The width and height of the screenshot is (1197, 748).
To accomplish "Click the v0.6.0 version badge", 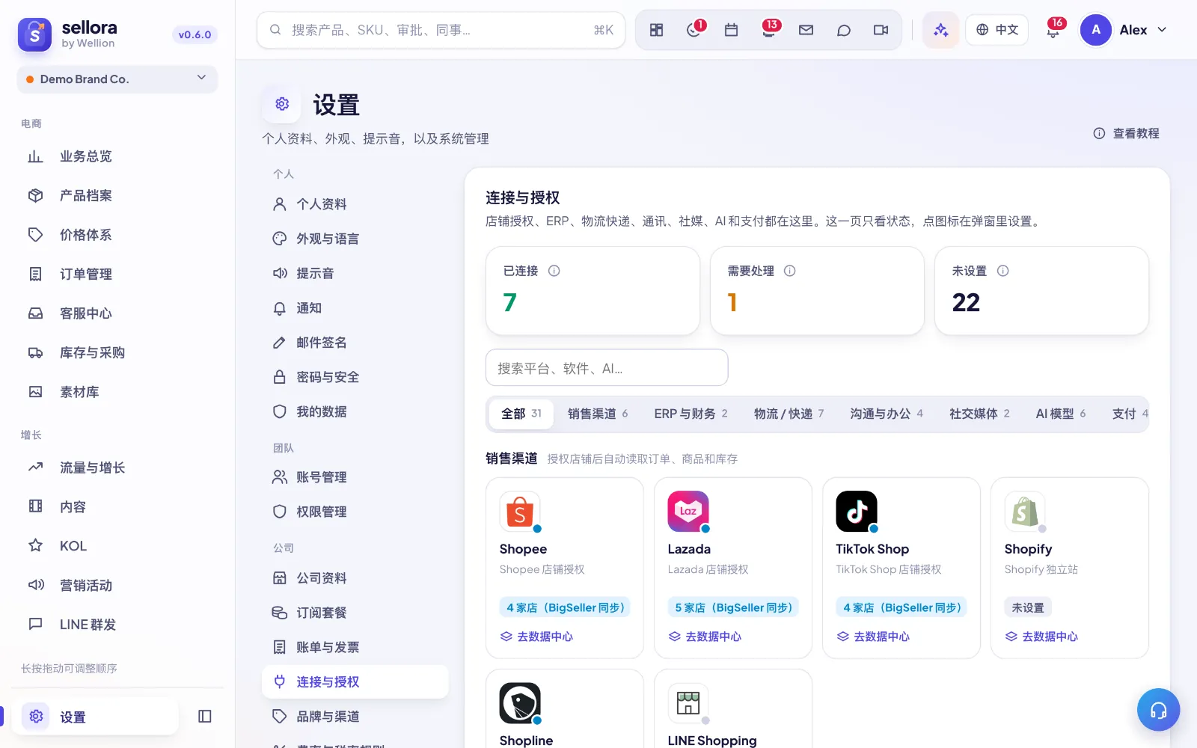I will point(195,34).
